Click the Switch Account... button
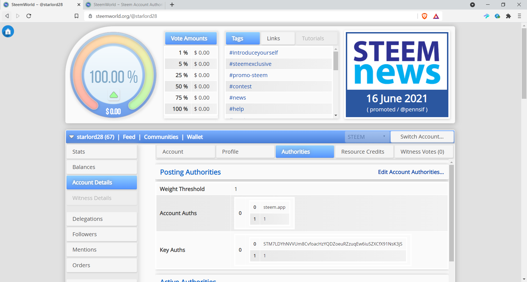This screenshot has width=527, height=282. pyautogui.click(x=422, y=137)
